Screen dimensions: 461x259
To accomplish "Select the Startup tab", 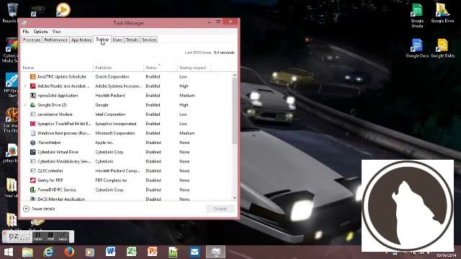I will (x=102, y=40).
